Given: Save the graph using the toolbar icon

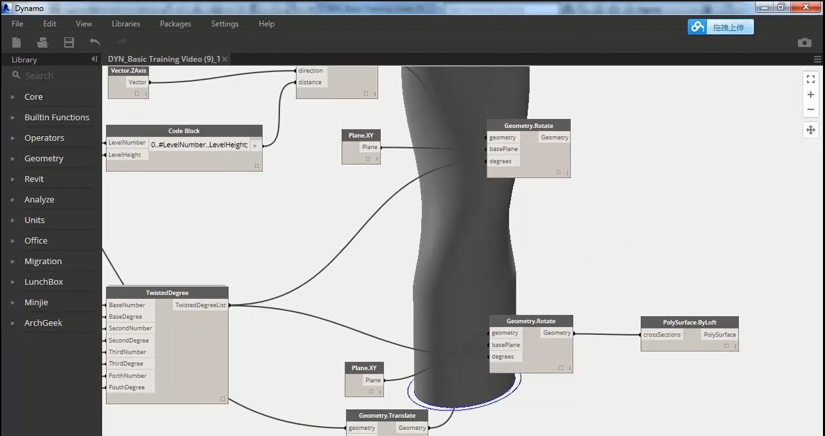Looking at the screenshot, I should click(x=69, y=43).
